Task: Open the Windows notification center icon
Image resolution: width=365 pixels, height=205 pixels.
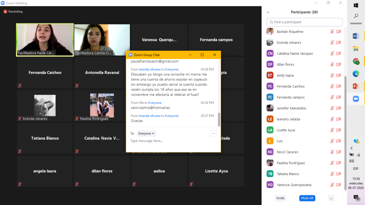Action: pos(356,198)
